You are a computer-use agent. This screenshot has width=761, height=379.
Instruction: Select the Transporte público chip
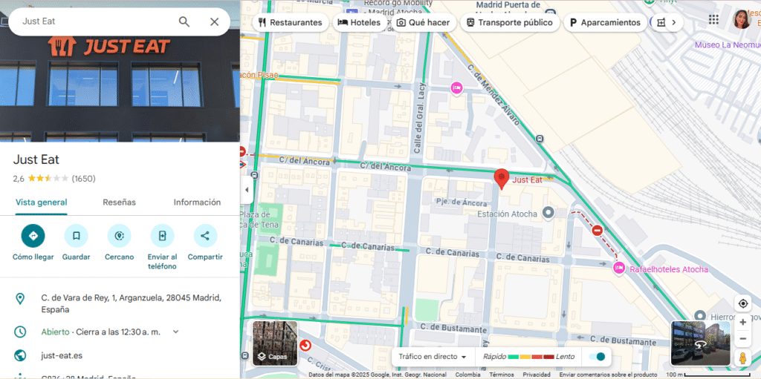[510, 22]
